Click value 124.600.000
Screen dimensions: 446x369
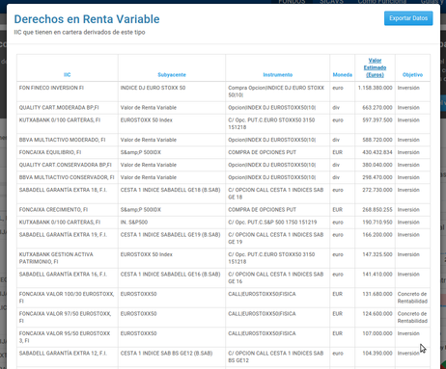click(377, 314)
